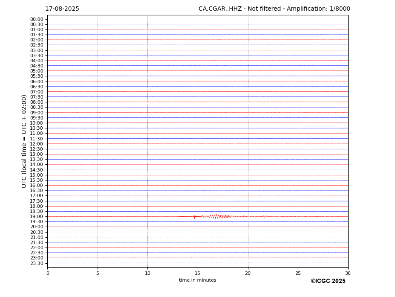
Task: Select the 07:30 time label
Action: 37,97
